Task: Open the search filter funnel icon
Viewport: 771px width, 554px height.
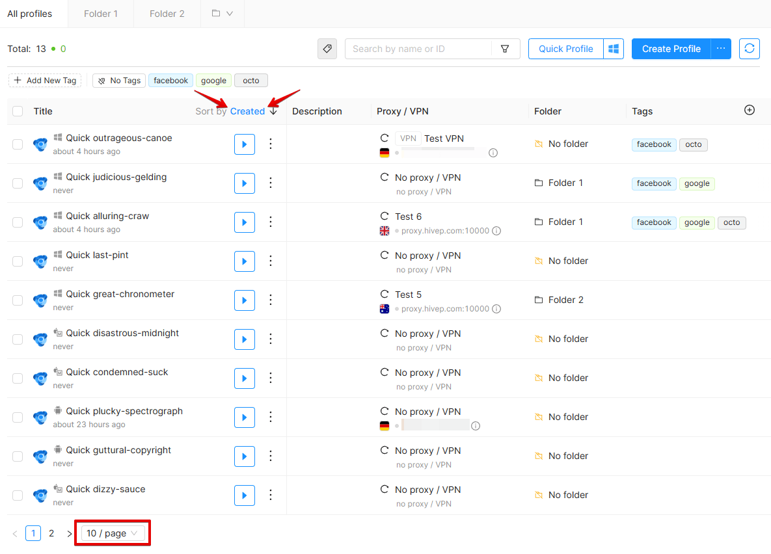Action: 505,49
